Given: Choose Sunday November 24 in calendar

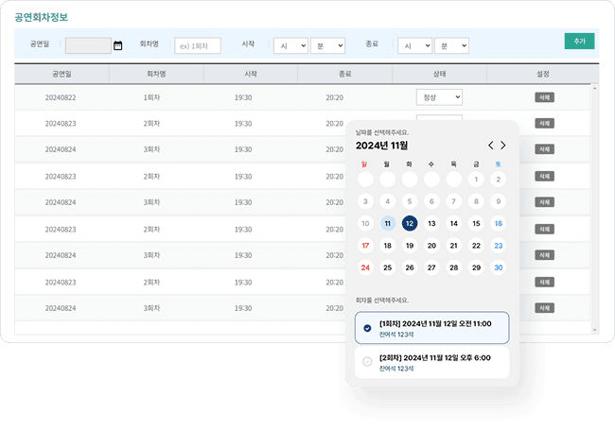Looking at the screenshot, I should point(365,267).
